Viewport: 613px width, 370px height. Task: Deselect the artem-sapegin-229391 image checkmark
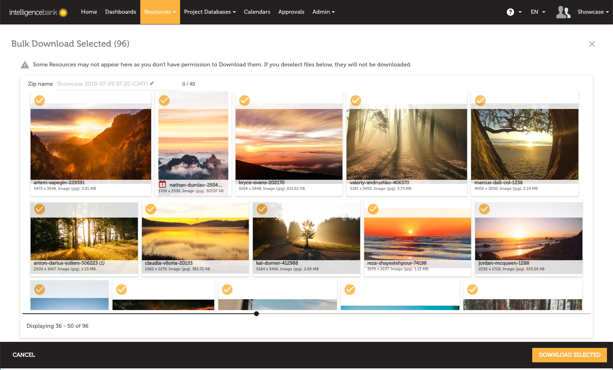[x=39, y=101]
